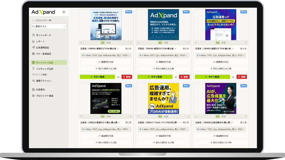This screenshot has width=285, height=160.
Task: Click 横展開を作成 on the CR0004 card
Action: click(x=221, y=136)
